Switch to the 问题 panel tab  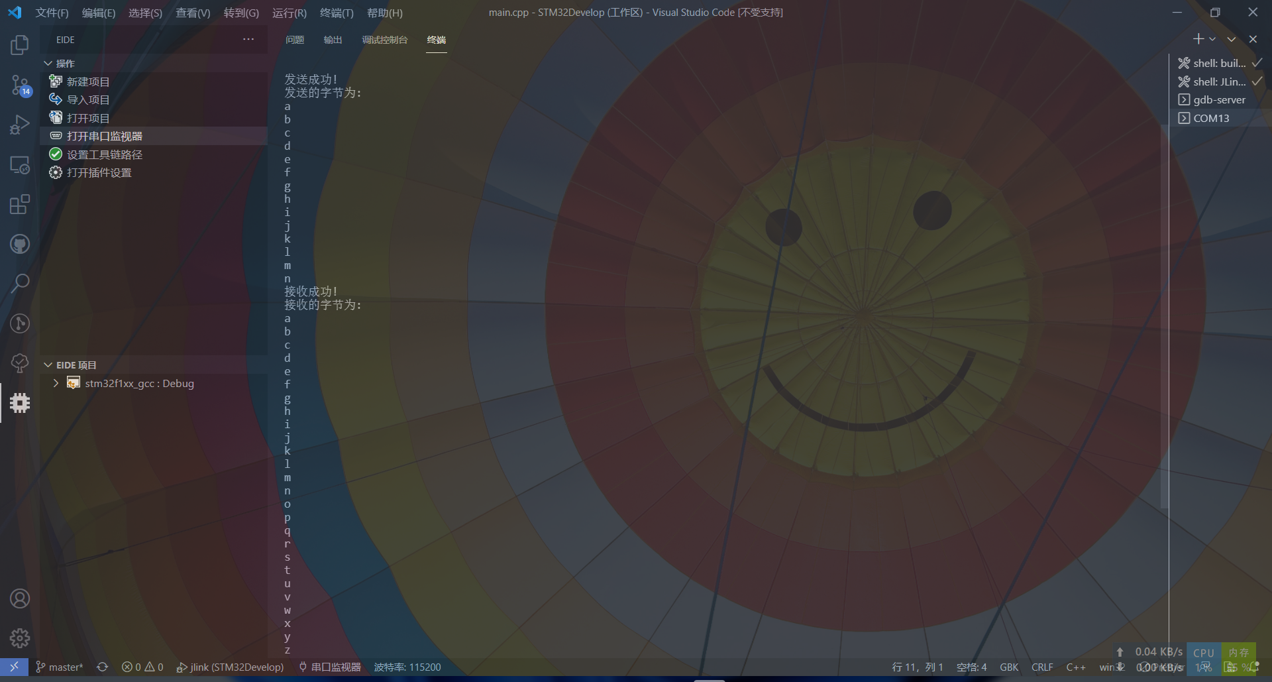(x=295, y=40)
